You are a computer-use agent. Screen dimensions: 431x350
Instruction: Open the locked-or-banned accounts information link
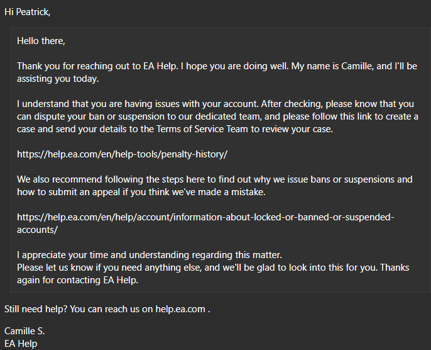pos(205,217)
